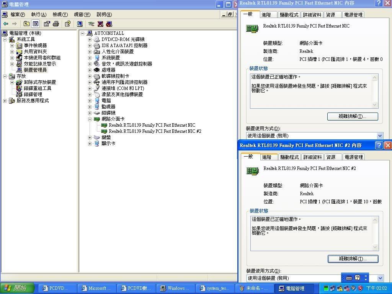The height and width of the screenshot is (294, 392).
Task: Open the 檢視(V) menu
Action: 60,15
